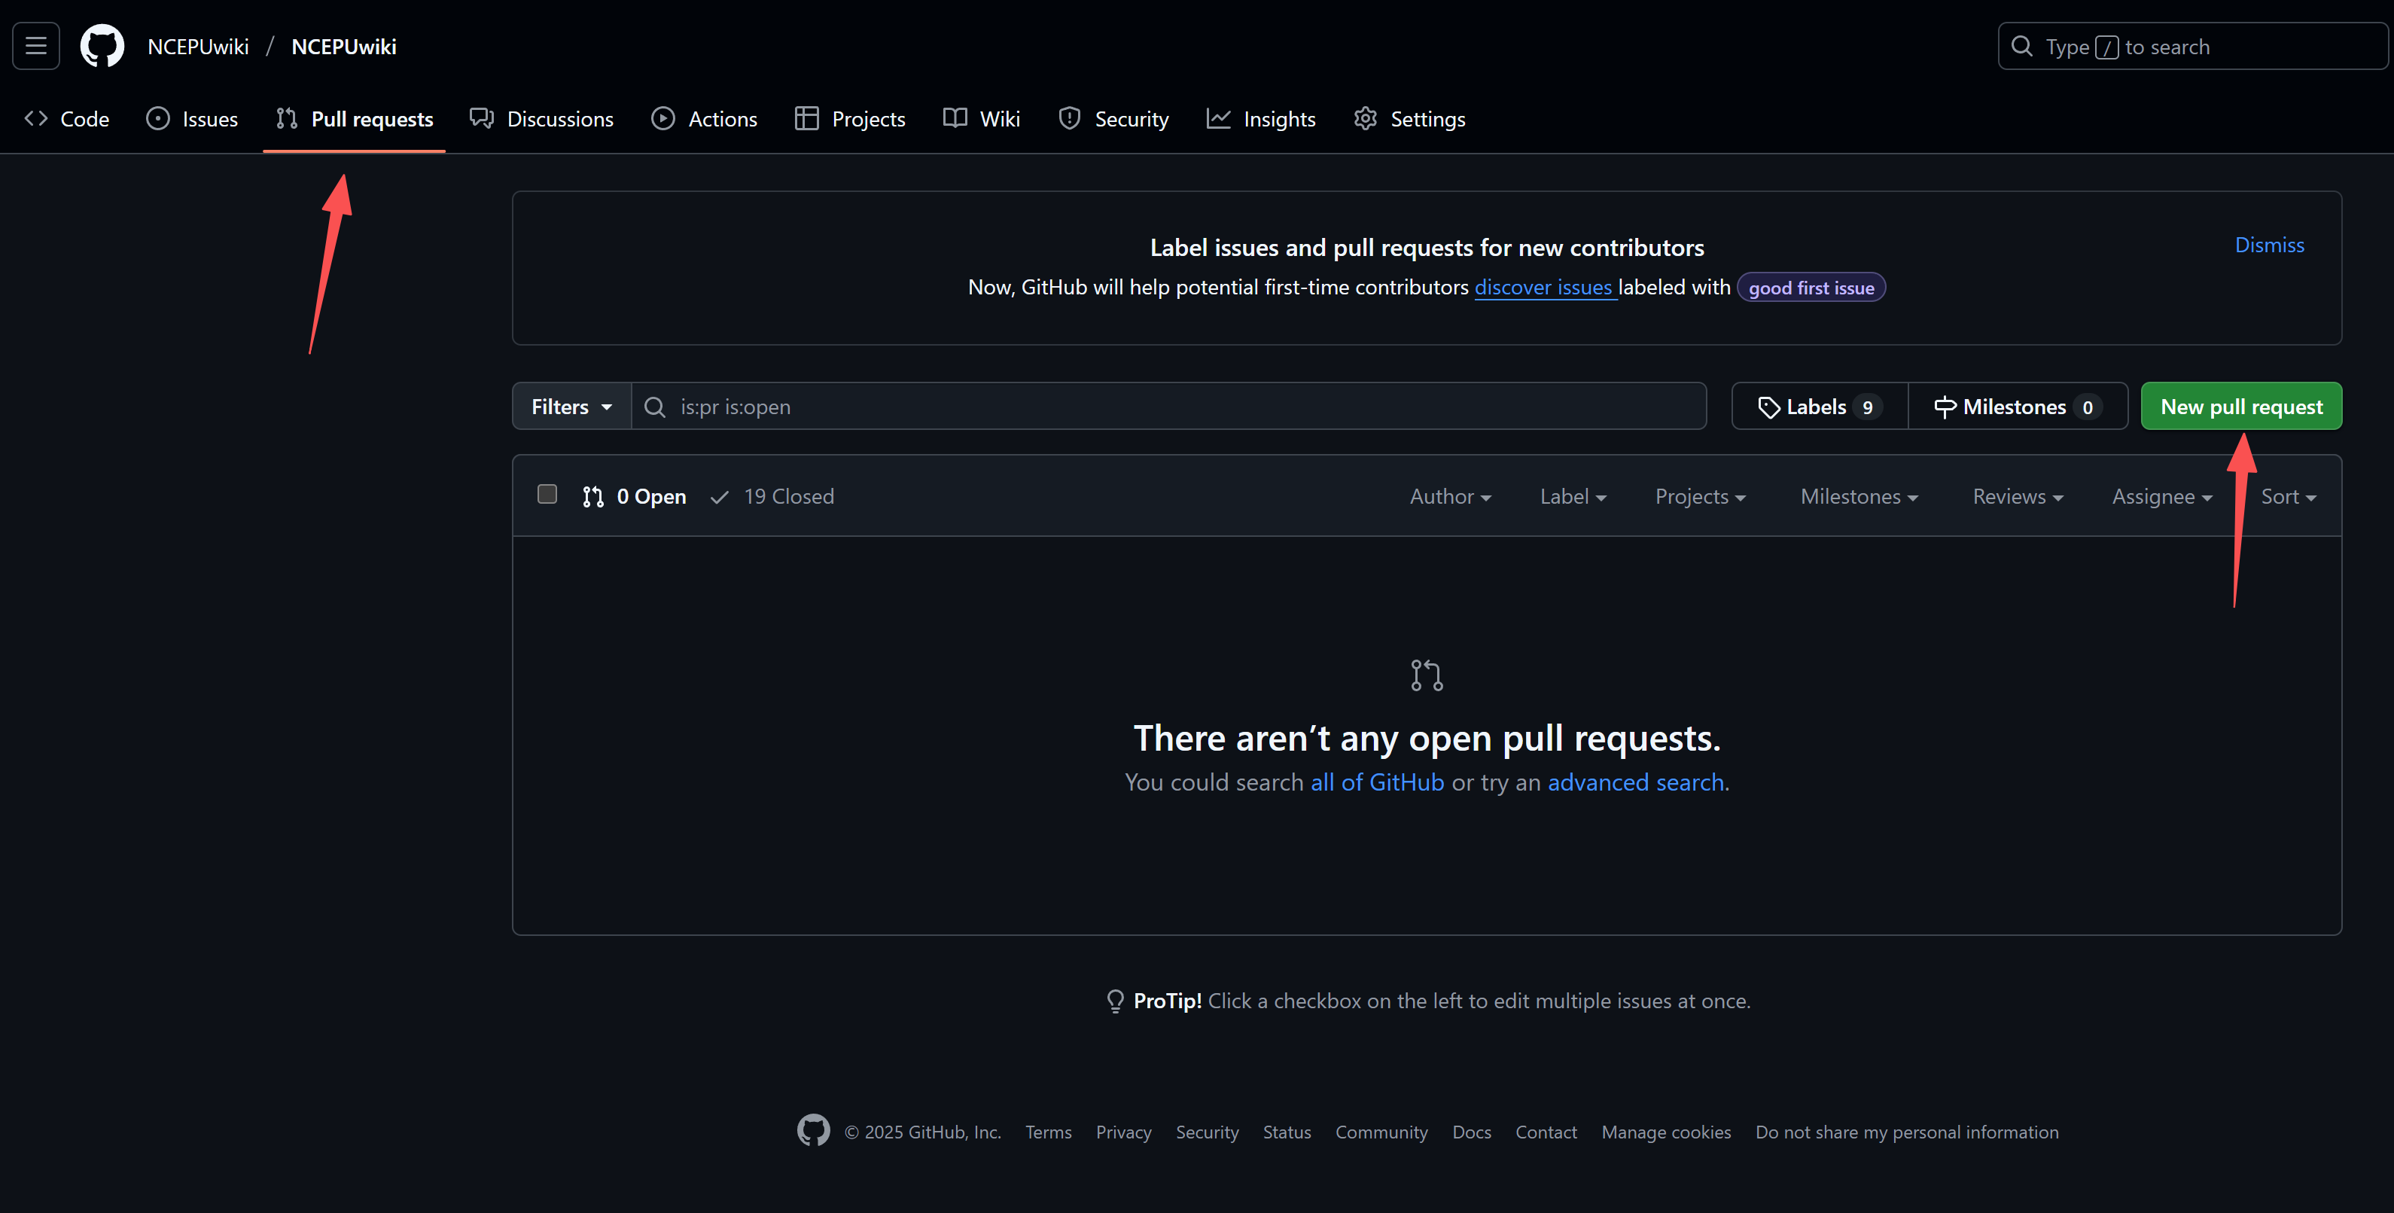Open the Author filter dropdown
Viewport: 2394px width, 1213px height.
point(1449,495)
